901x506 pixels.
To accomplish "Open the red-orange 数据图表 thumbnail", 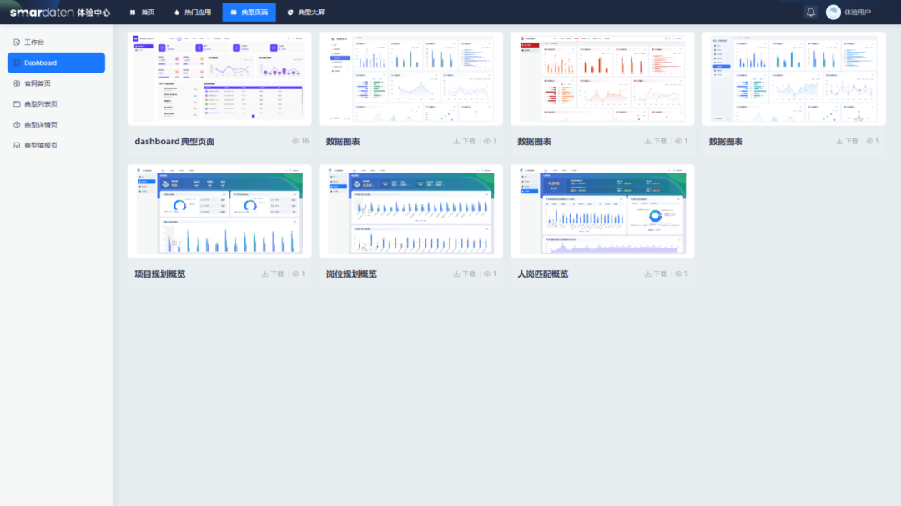I will pos(602,78).
